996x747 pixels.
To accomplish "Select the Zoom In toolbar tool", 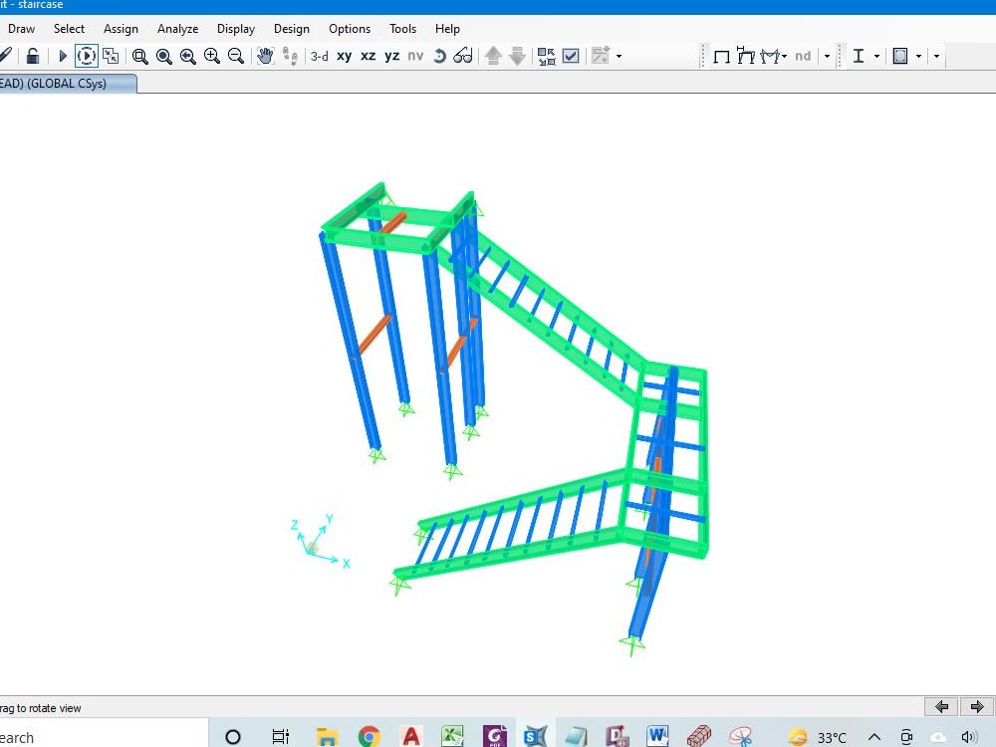I will coord(212,56).
